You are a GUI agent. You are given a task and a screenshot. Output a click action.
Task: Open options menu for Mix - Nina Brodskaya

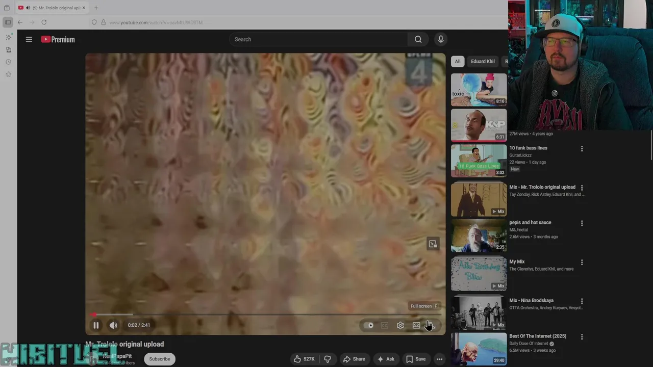pos(582,301)
